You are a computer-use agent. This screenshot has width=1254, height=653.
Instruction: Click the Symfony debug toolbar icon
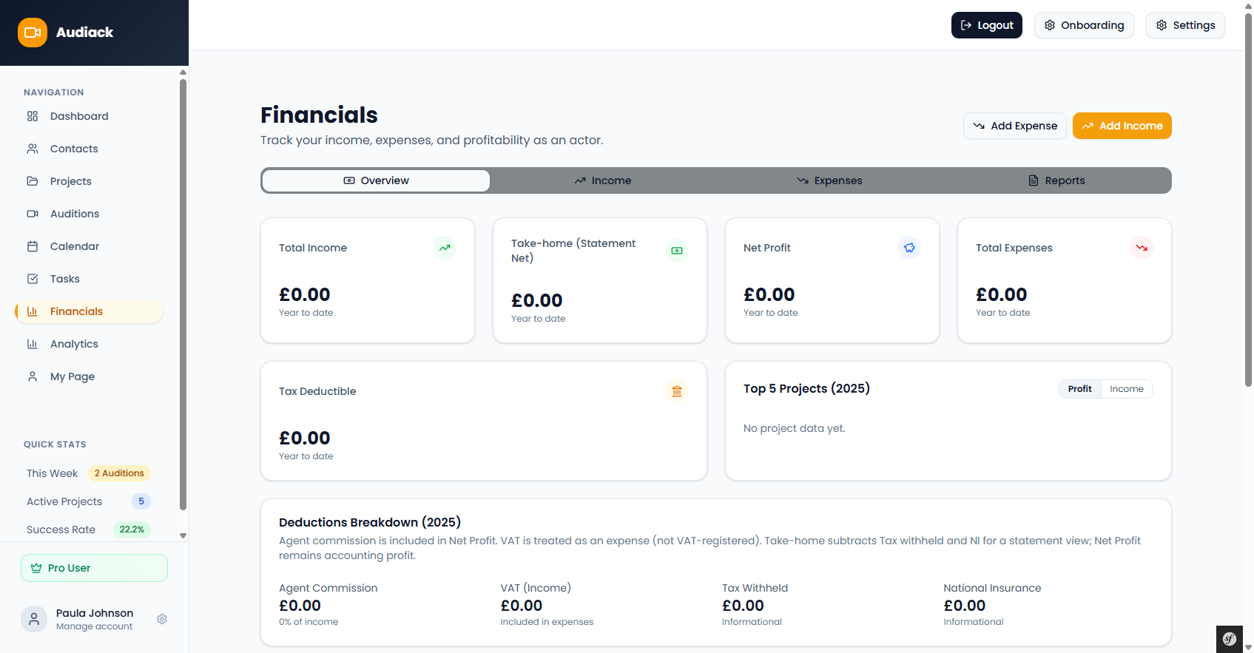(1230, 639)
